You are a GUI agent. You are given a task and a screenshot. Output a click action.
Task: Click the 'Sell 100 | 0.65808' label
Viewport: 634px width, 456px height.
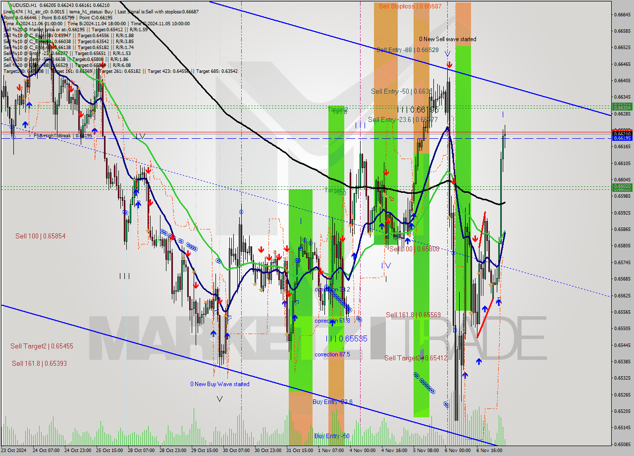pos(414,249)
